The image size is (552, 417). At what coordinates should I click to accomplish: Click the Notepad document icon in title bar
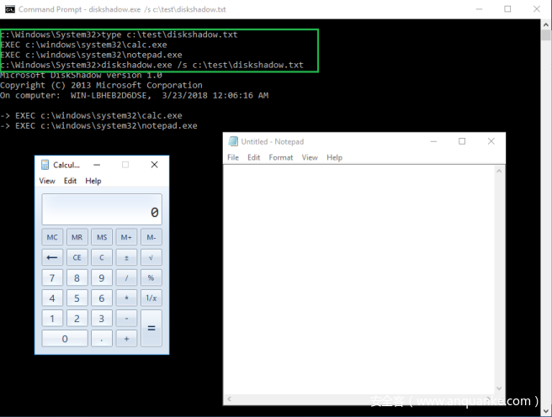click(x=233, y=141)
